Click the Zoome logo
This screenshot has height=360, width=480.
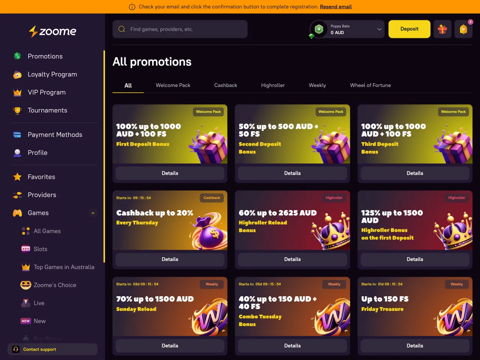pos(52,31)
